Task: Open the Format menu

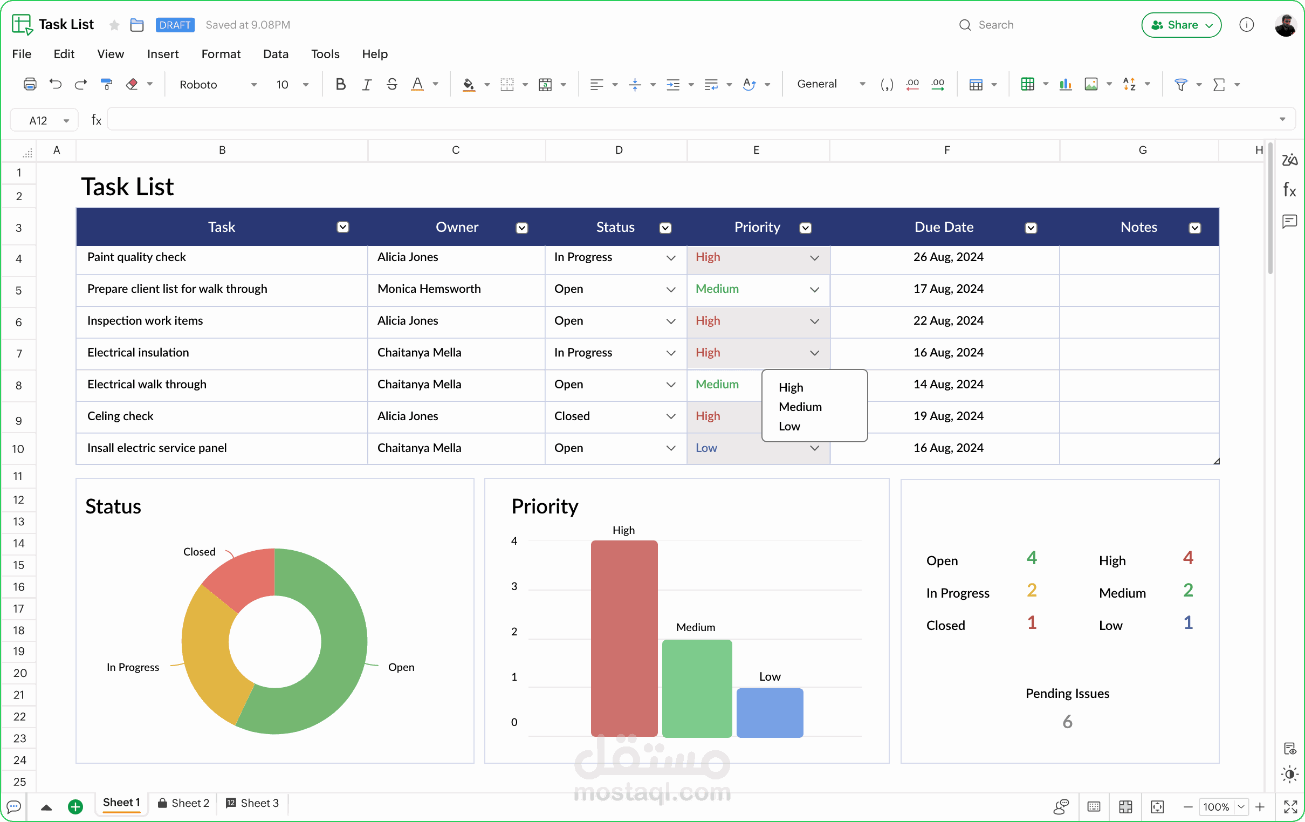Action: 221,54
